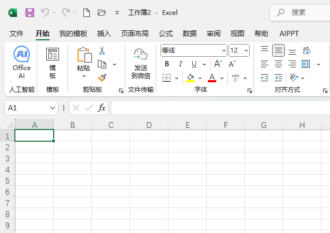Open the 文件 menu

click(16, 33)
